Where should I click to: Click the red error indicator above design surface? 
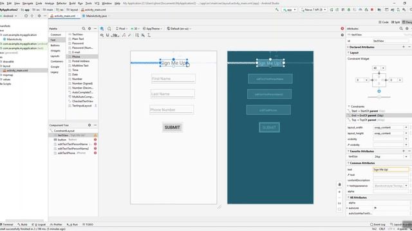342,28
